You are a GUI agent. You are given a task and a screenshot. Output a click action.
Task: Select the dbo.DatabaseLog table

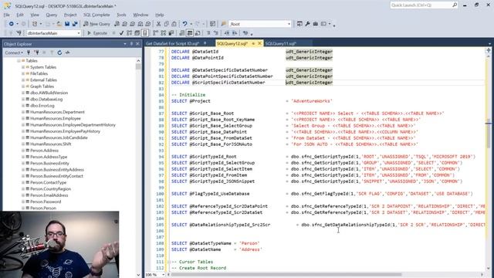pos(46,100)
